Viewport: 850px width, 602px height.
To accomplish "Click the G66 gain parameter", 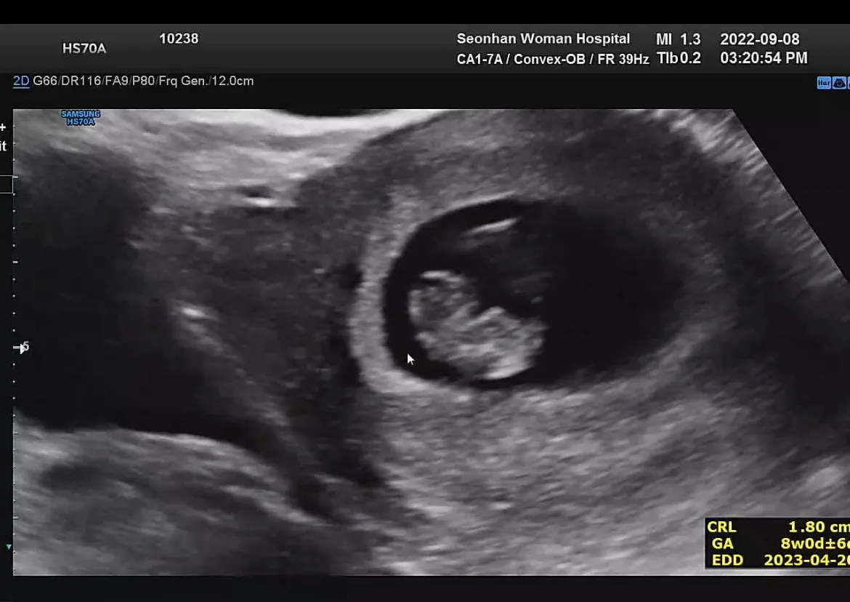I will coord(44,81).
